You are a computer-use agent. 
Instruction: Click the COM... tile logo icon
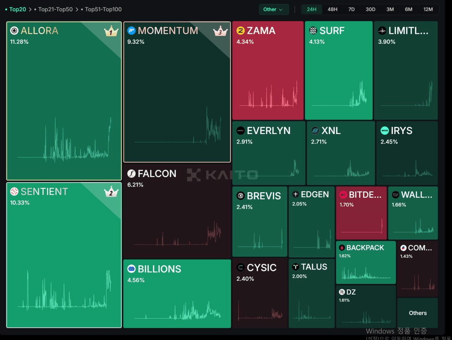(403, 248)
